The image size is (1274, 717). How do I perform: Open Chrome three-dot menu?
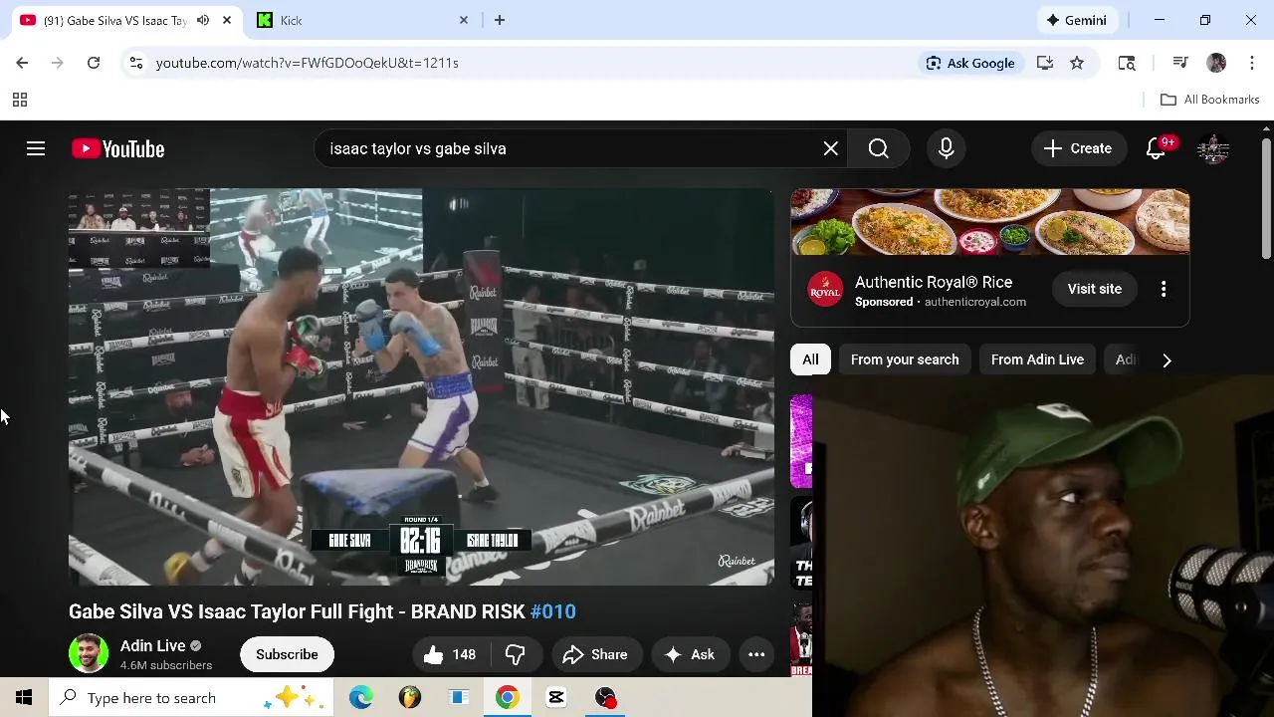pyautogui.click(x=1252, y=63)
